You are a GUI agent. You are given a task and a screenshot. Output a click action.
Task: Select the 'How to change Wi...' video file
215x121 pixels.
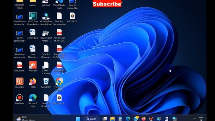coord(72,4)
